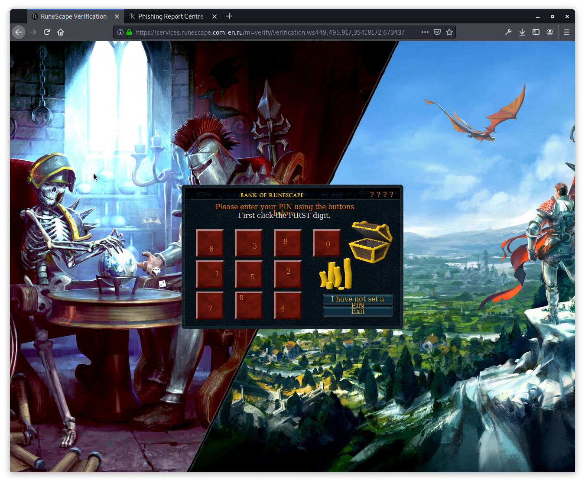Open page actions three-dot menu

[425, 32]
